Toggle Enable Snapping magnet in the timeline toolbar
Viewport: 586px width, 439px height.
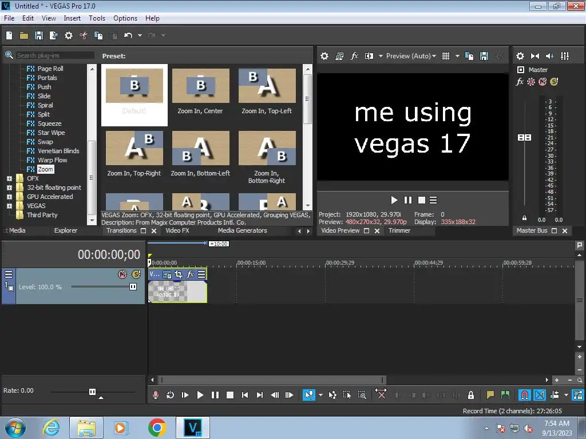(x=524, y=395)
